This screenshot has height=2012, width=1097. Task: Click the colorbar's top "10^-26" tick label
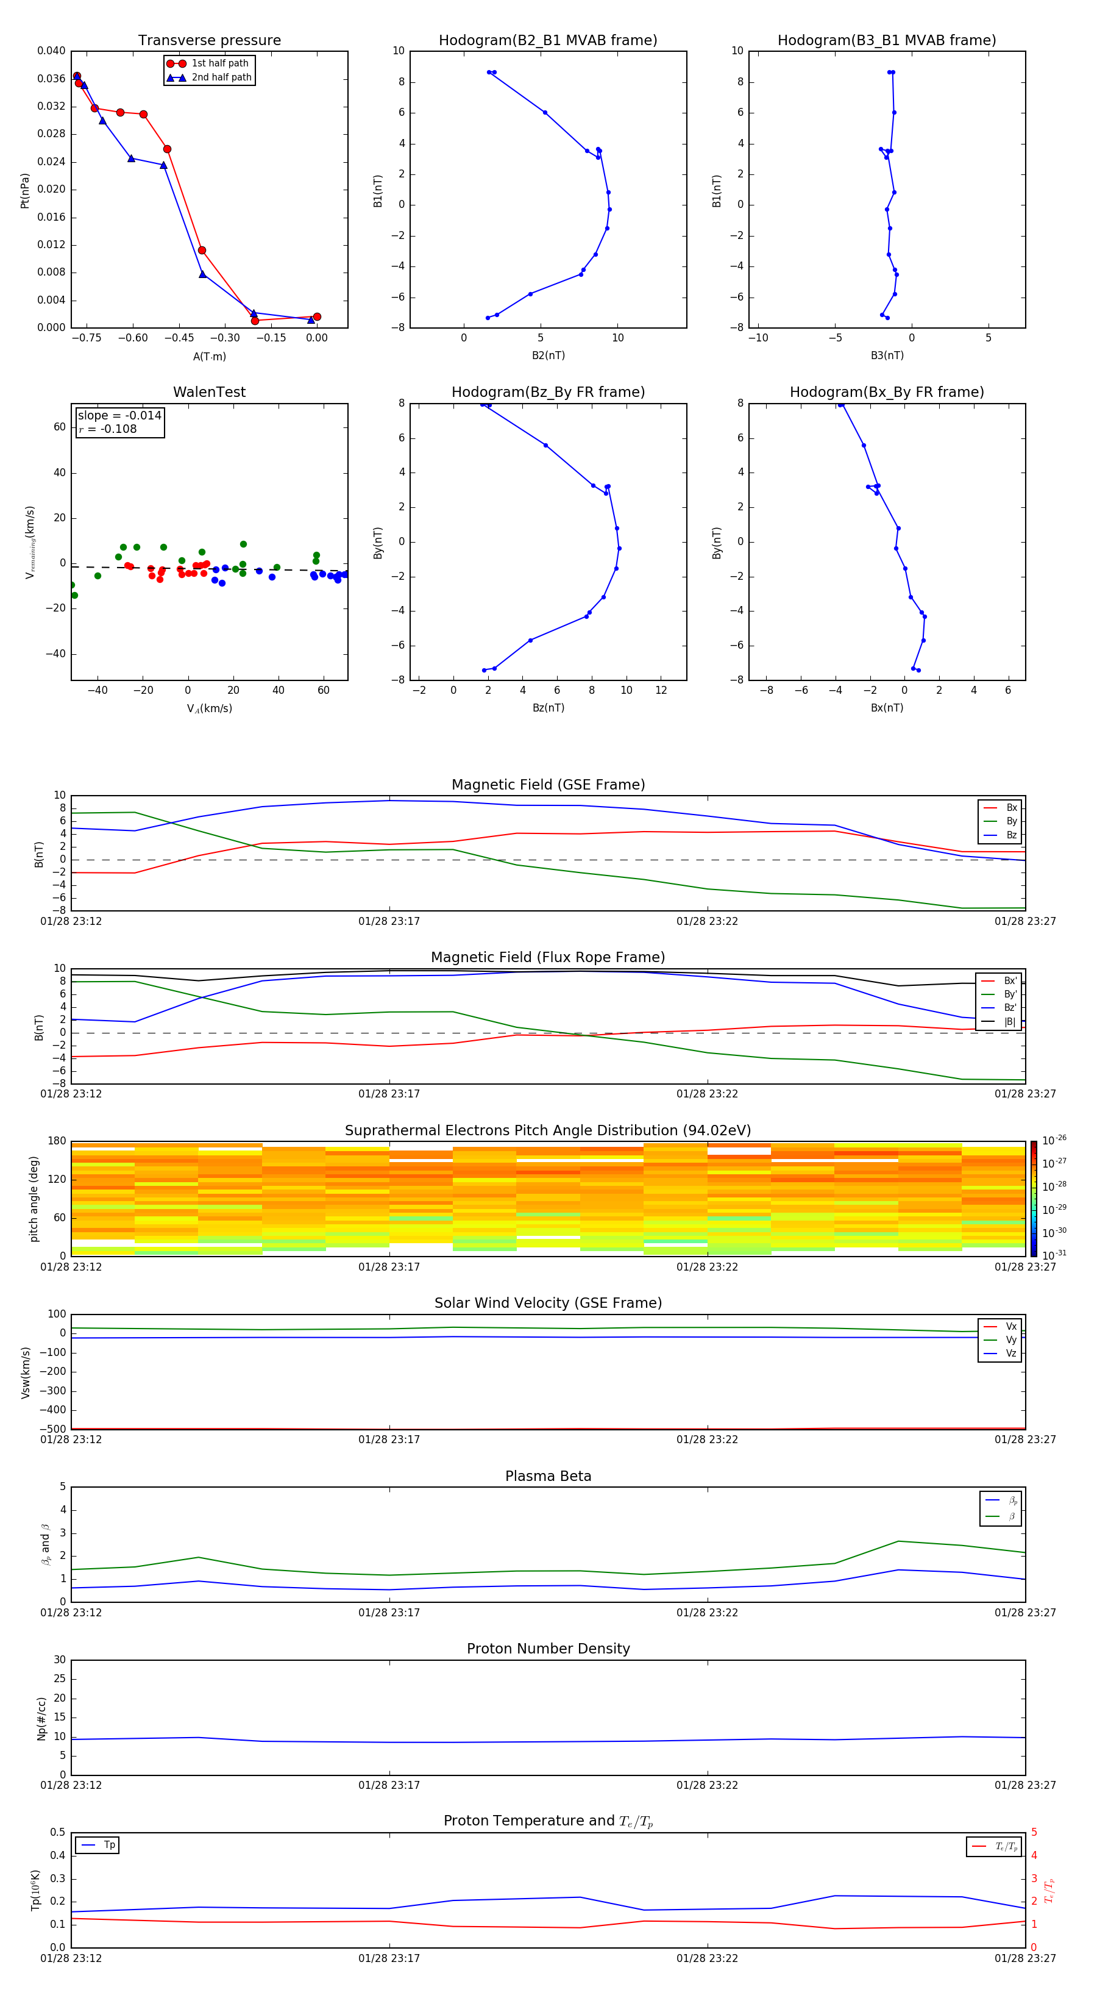pos(1054,1140)
